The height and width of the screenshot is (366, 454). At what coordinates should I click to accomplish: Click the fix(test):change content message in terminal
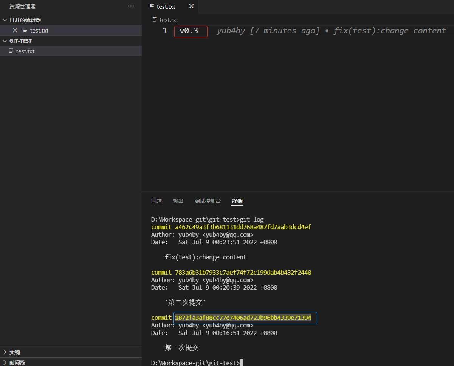pos(206,257)
